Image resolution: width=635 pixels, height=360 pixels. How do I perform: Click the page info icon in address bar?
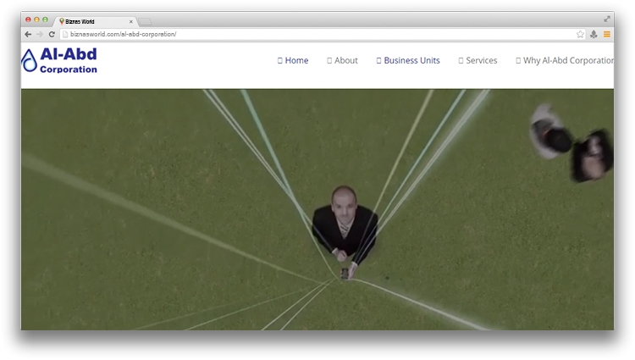(65, 34)
